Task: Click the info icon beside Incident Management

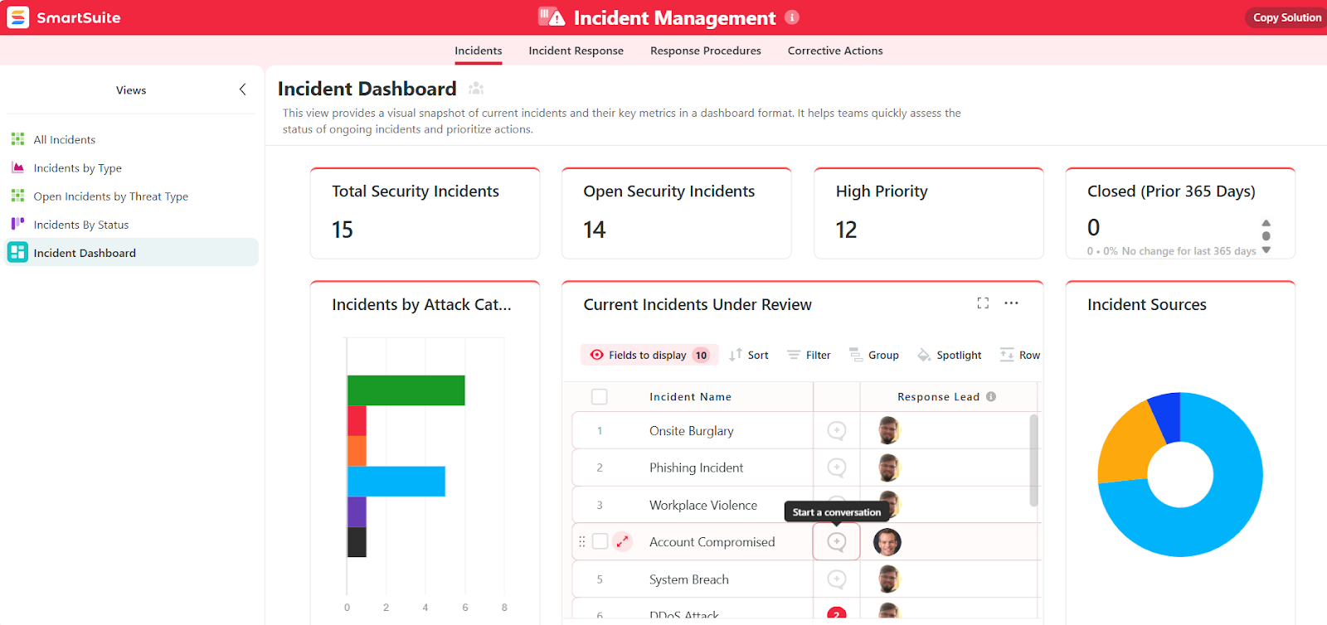Action: click(792, 17)
